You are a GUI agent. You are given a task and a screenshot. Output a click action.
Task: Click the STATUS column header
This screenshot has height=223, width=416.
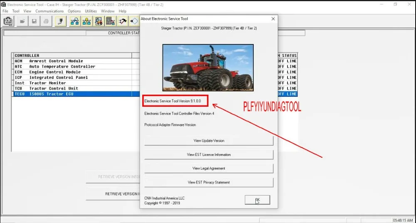click(287, 55)
